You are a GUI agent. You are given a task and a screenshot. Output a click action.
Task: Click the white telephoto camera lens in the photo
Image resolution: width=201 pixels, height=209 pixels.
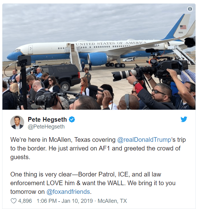pyautogui.click(x=124, y=75)
